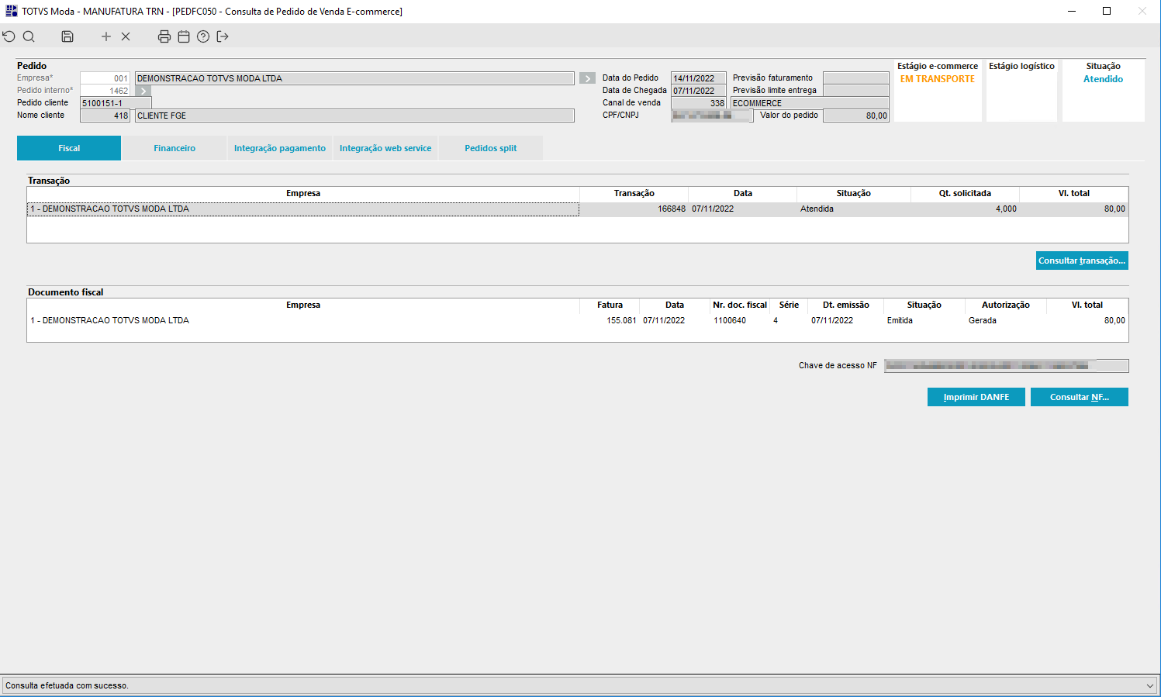Click the Dt. emissão column header

click(846, 305)
